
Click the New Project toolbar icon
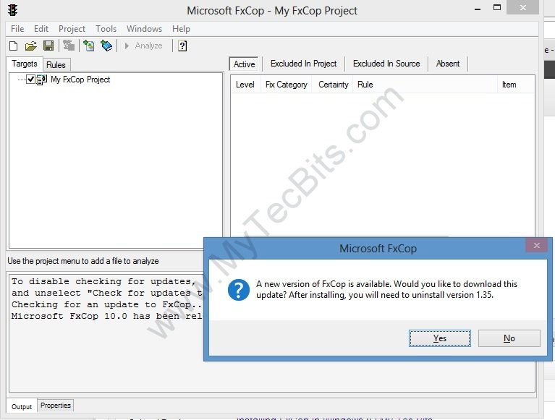click(x=14, y=46)
